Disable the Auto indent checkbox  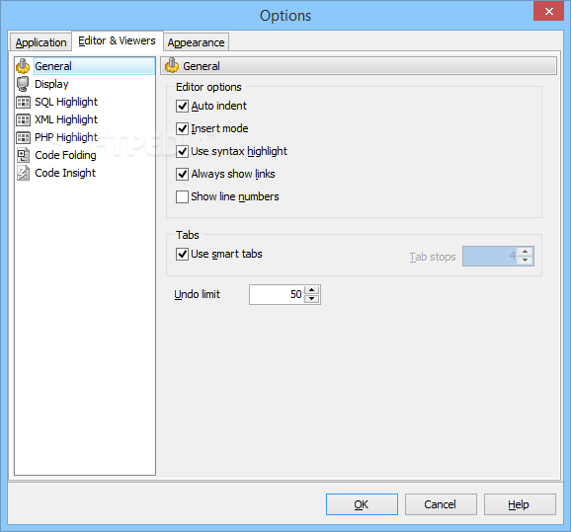tap(182, 106)
